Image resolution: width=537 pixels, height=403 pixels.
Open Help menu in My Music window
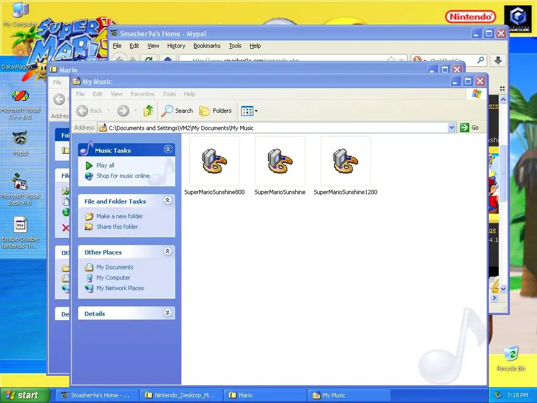[x=189, y=94]
